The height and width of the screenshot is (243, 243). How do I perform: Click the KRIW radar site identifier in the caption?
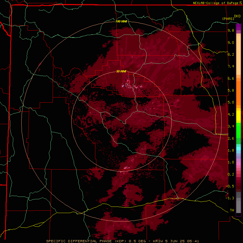tap(158, 241)
